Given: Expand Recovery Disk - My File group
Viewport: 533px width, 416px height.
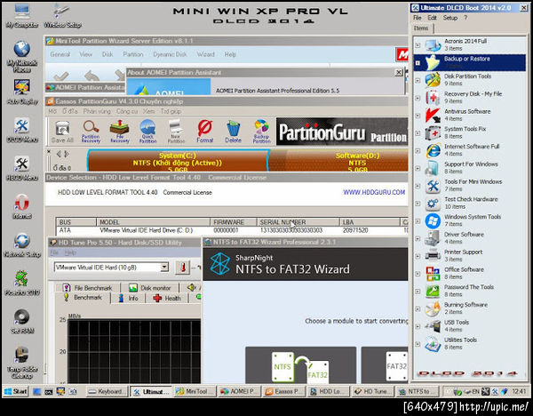Looking at the screenshot, I should point(418,98).
